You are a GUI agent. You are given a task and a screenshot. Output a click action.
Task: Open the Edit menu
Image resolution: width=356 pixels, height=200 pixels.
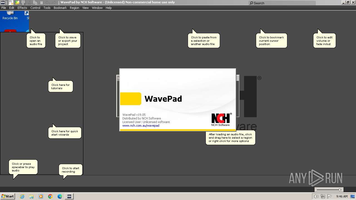coord(12,8)
